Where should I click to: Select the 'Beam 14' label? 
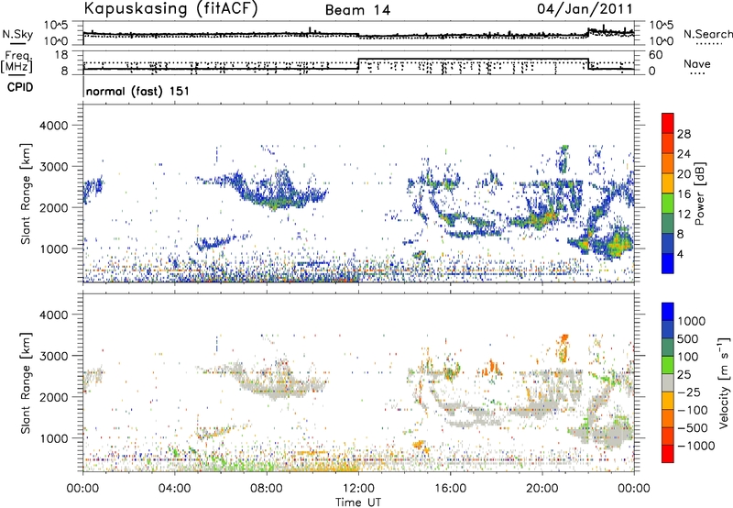coord(357,10)
